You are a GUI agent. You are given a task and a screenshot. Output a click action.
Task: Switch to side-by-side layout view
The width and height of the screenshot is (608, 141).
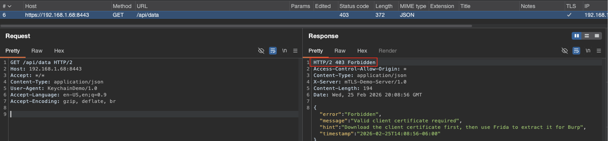click(577, 36)
